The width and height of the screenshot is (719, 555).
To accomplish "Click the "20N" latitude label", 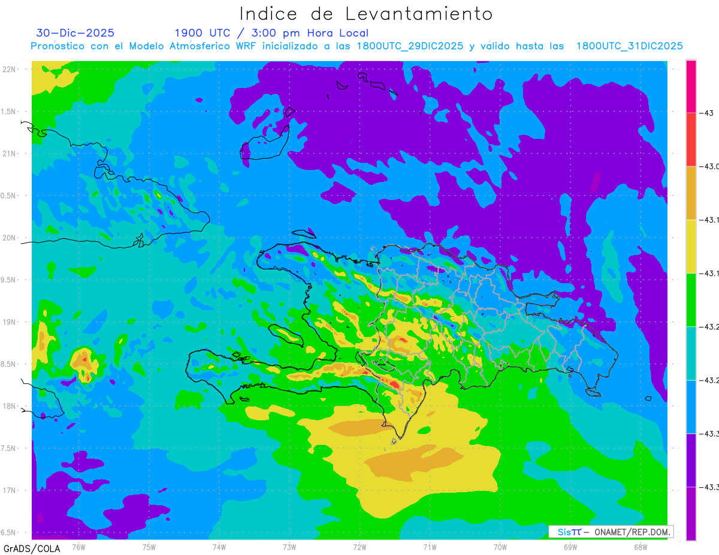I will 10,238.
